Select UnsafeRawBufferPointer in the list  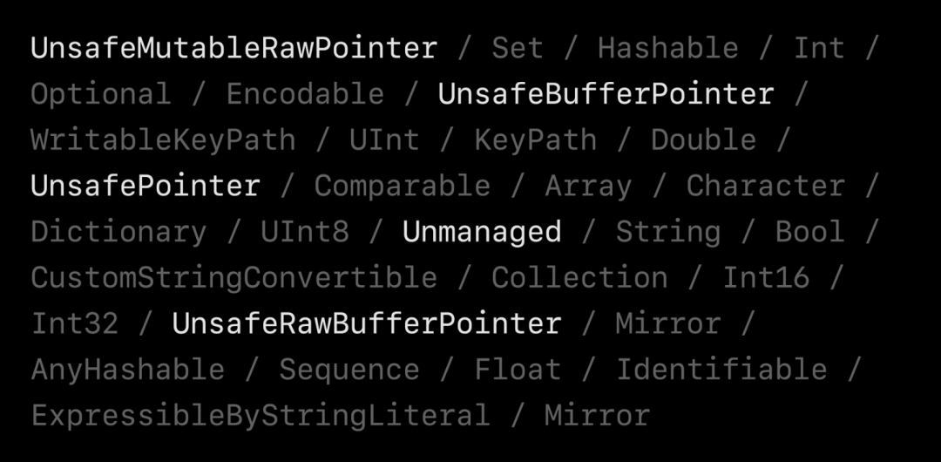point(367,323)
